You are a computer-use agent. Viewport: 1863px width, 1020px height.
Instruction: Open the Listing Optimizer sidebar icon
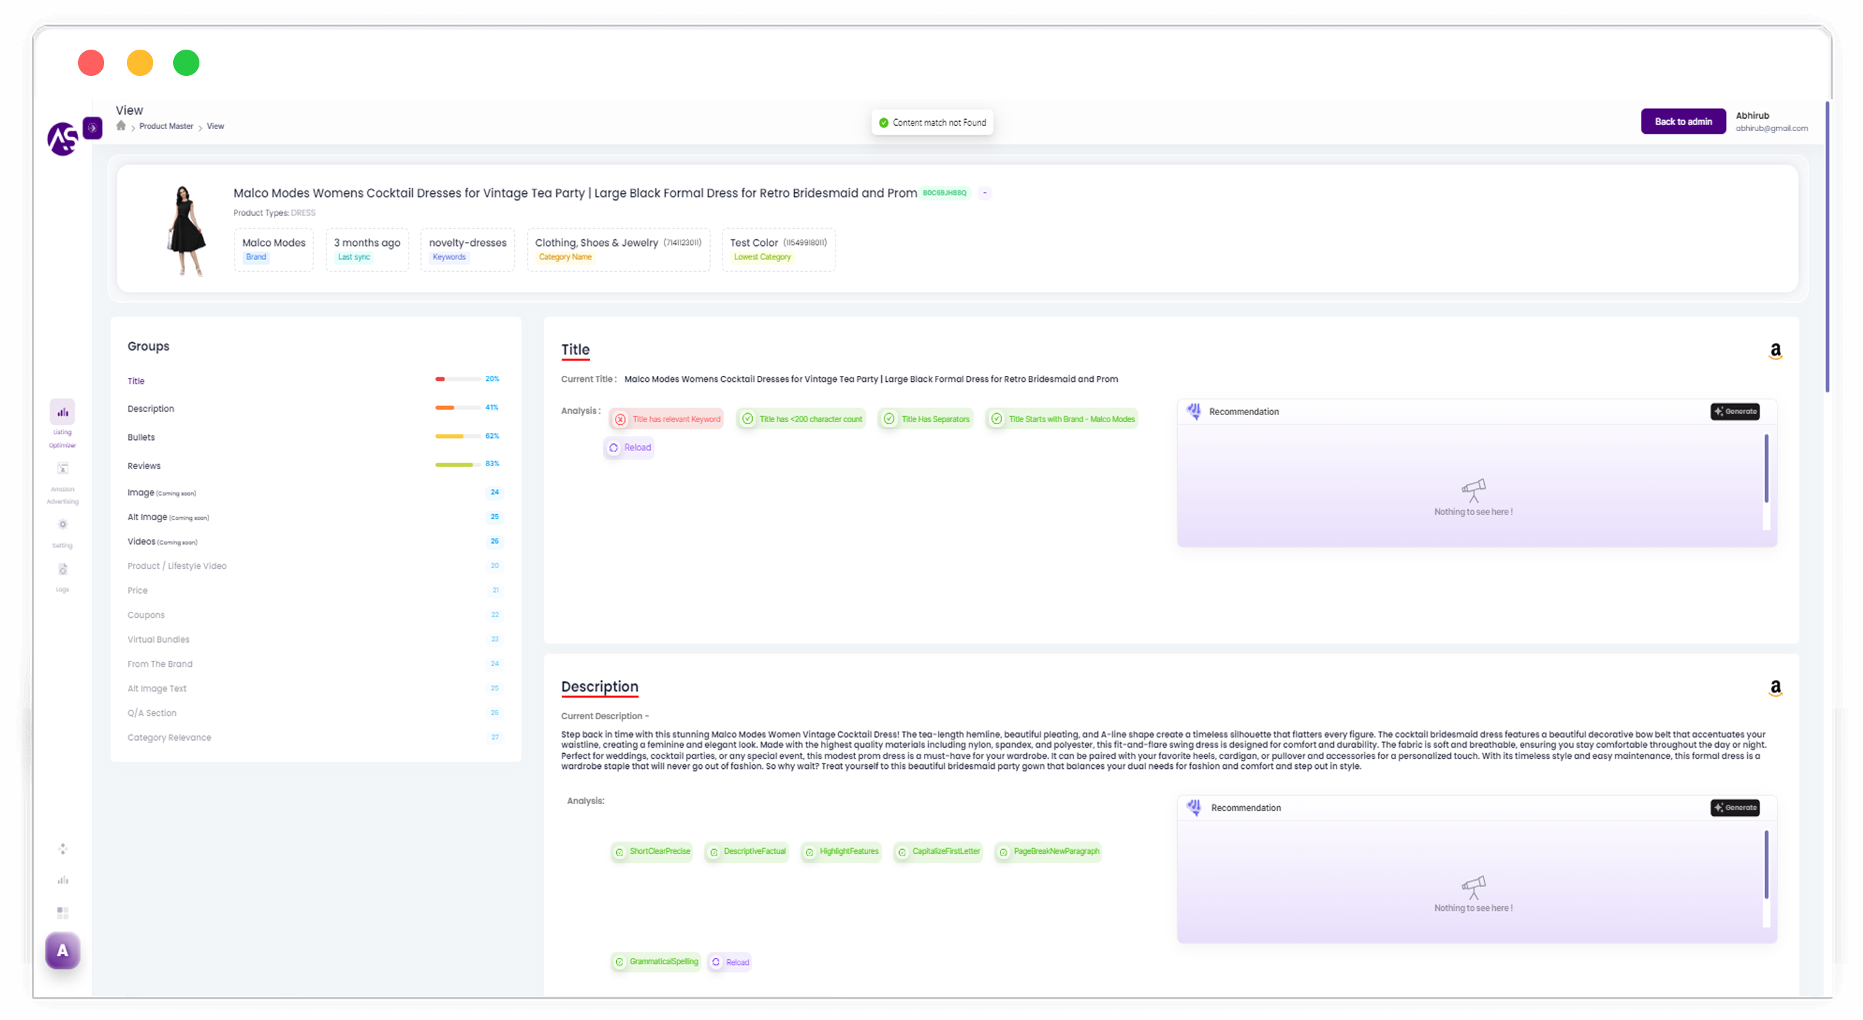(x=62, y=411)
